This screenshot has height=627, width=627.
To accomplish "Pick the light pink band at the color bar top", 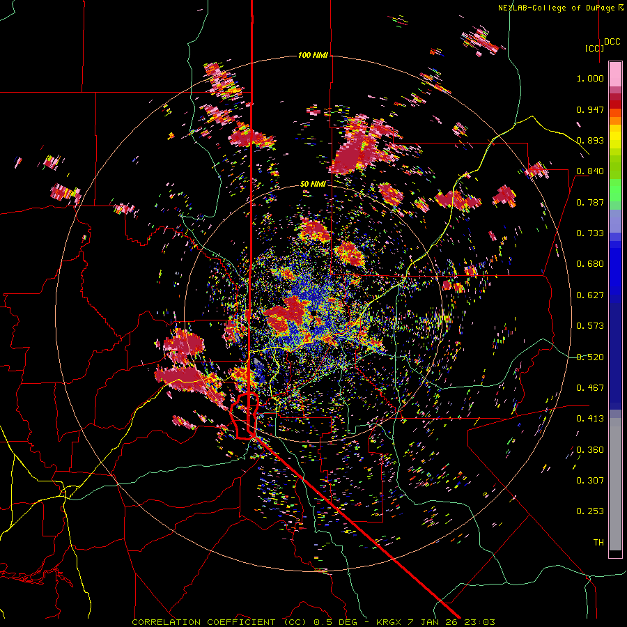I will click(x=615, y=75).
